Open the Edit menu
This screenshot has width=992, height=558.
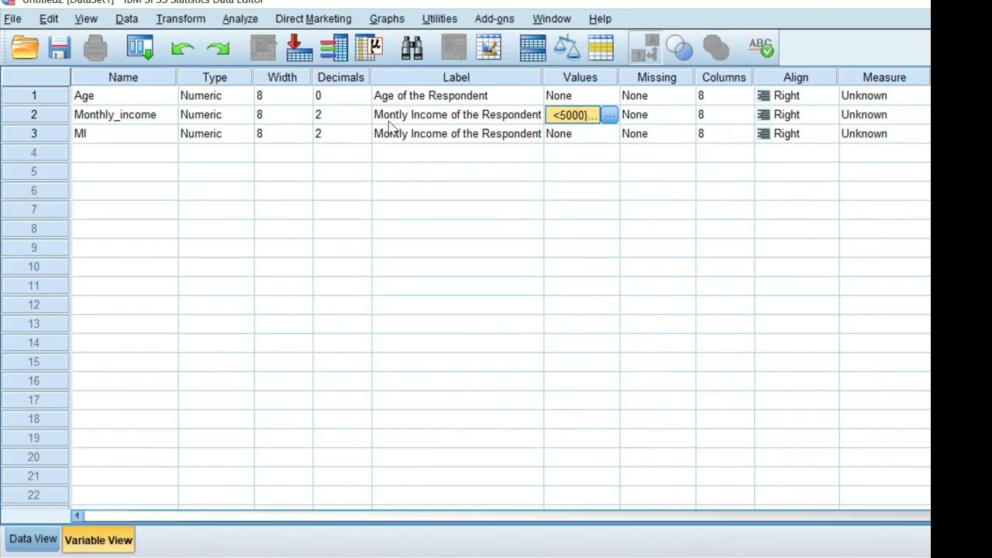49,19
